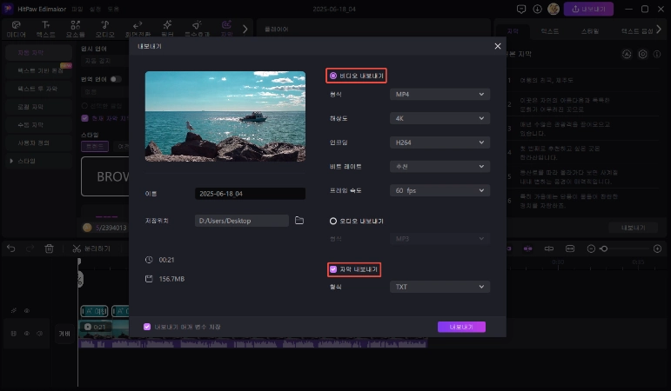Delete with the trash icon in timeline toolbar
The image size is (671, 391).
[50, 249]
